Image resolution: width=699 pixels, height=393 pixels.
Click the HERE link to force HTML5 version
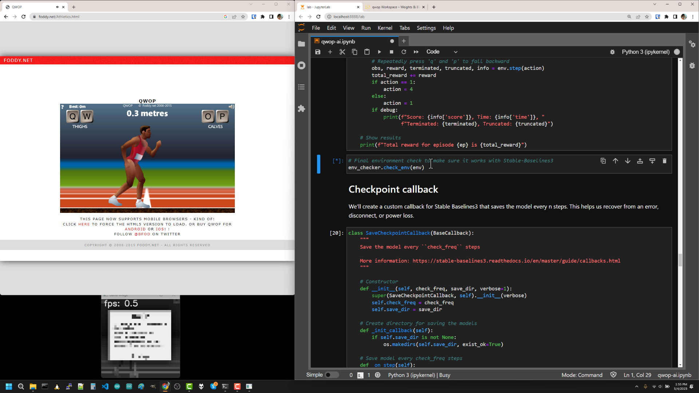click(84, 224)
